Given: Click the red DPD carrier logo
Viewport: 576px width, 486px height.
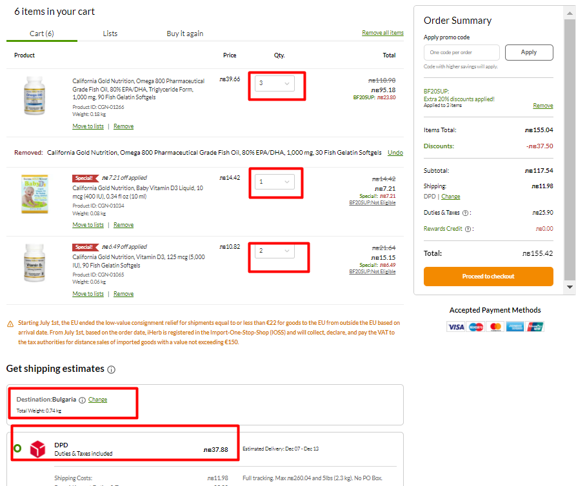Looking at the screenshot, I should pyautogui.click(x=39, y=449).
